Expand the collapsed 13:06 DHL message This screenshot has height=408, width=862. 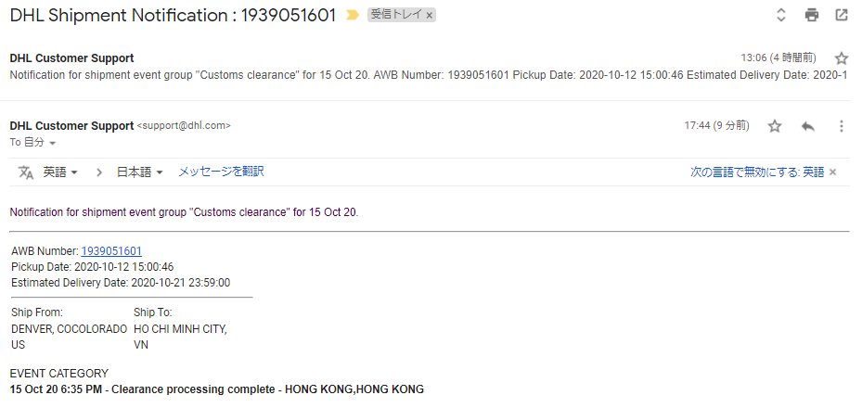click(x=371, y=74)
